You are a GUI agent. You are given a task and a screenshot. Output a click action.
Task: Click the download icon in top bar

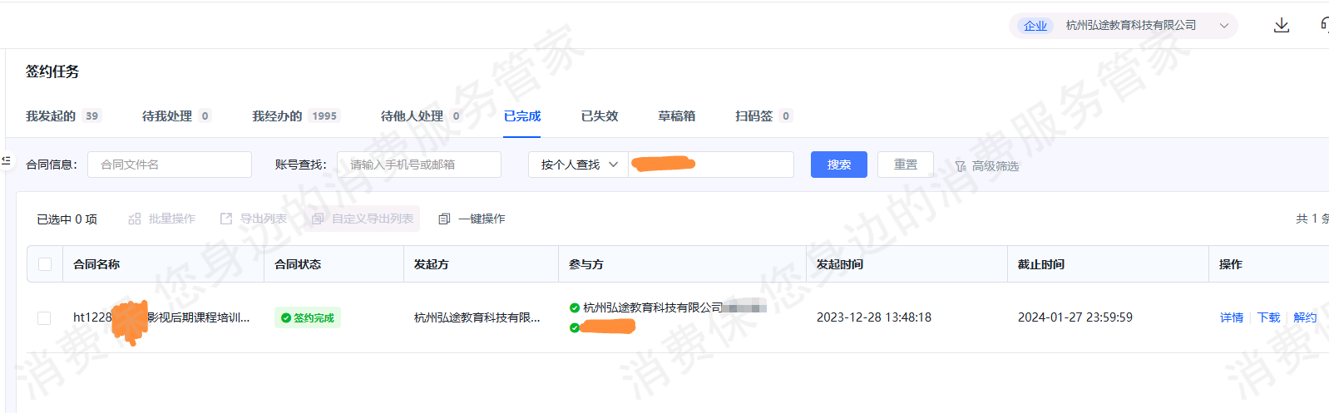pyautogui.click(x=1281, y=25)
